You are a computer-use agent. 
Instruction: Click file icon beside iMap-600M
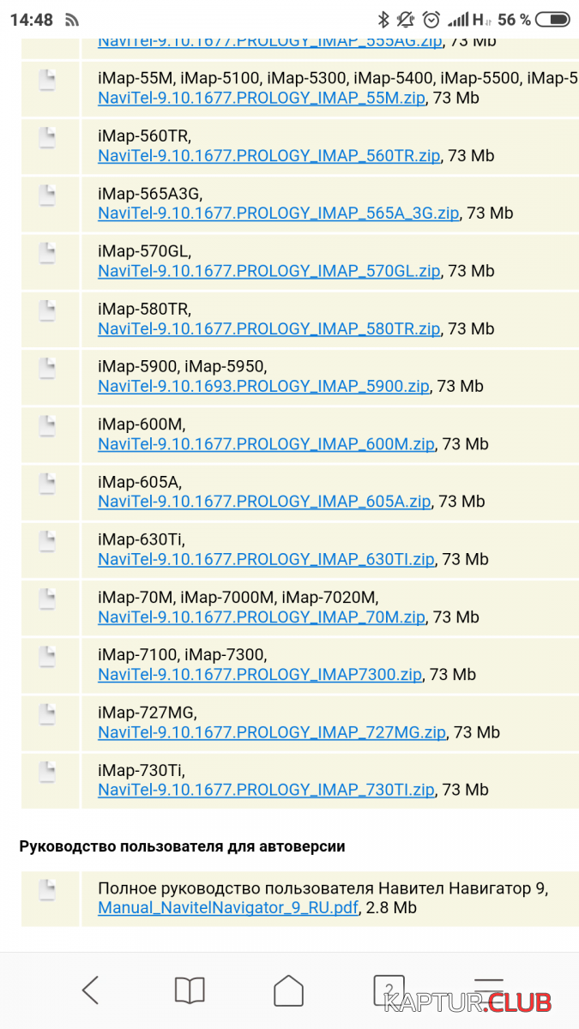click(x=48, y=425)
